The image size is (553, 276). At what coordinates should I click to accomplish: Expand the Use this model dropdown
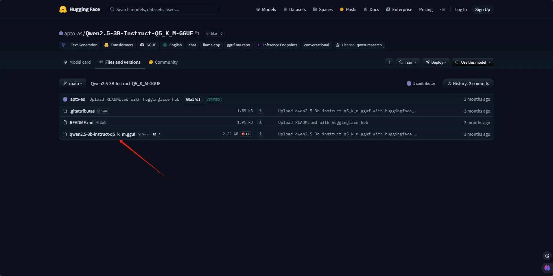coord(473,62)
